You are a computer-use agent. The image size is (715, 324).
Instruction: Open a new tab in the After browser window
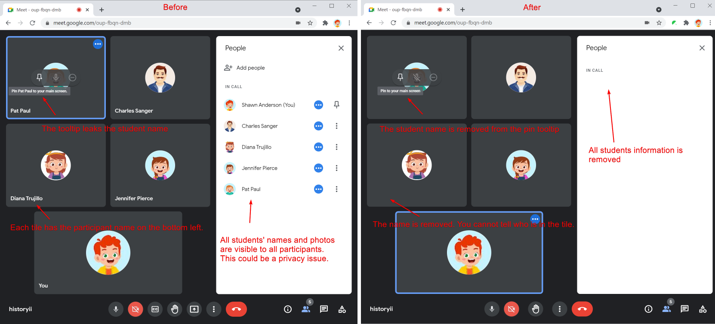[x=462, y=9]
